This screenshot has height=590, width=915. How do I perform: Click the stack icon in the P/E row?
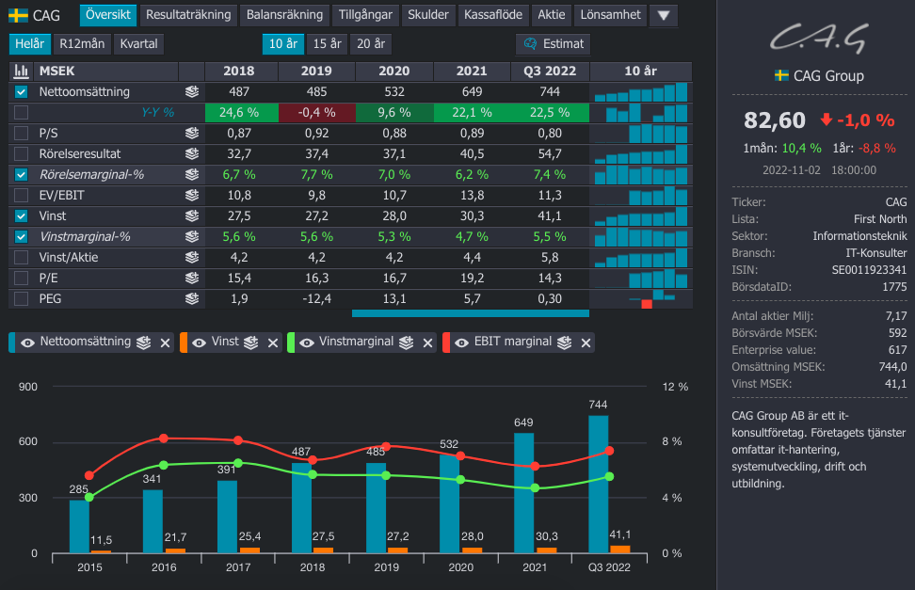(192, 279)
